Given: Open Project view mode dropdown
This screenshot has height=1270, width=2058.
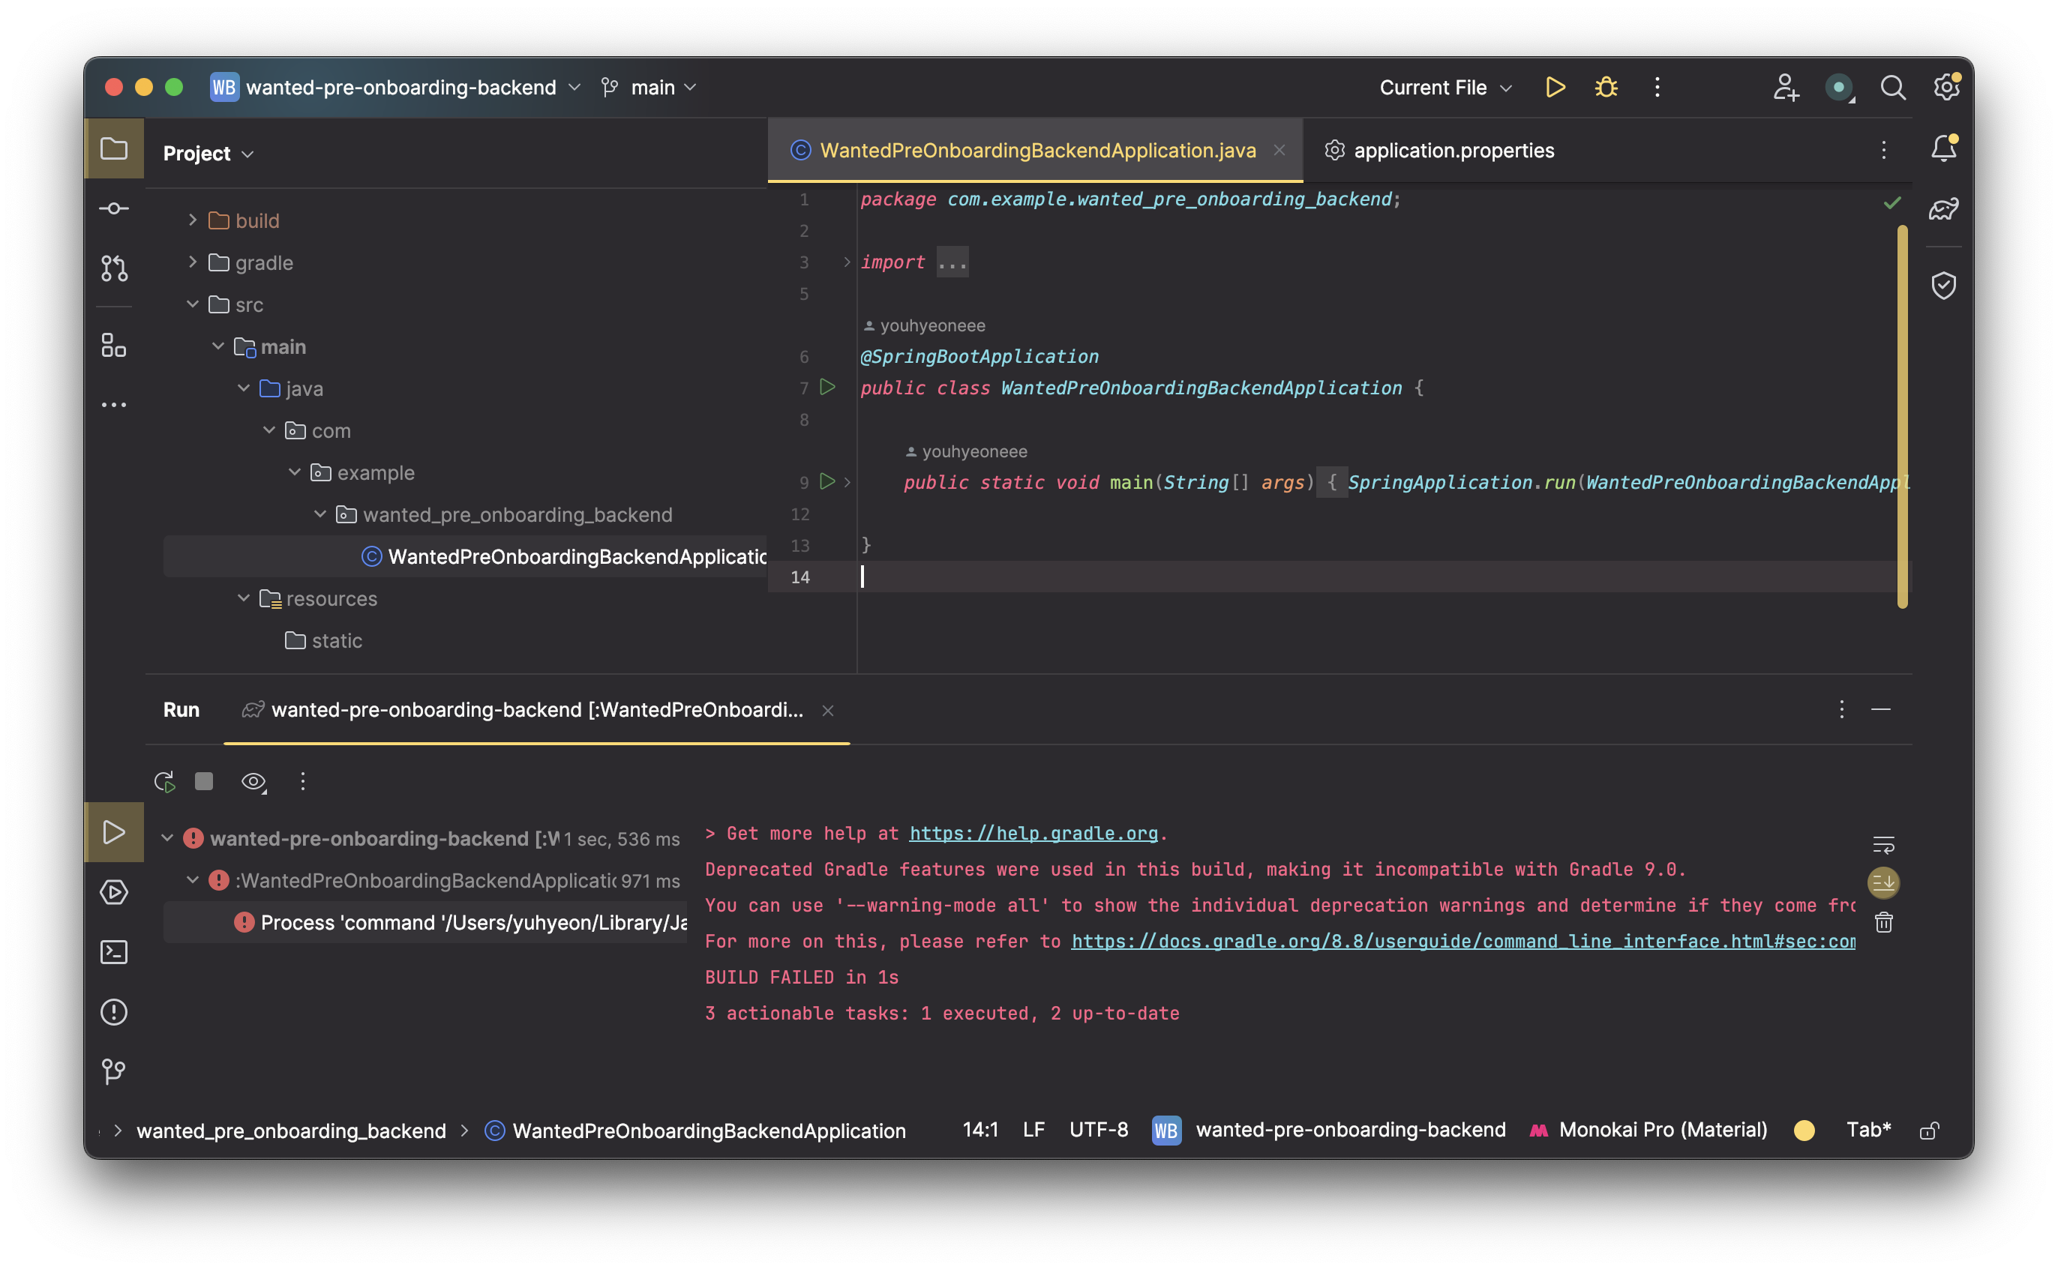Looking at the screenshot, I should pos(208,154).
